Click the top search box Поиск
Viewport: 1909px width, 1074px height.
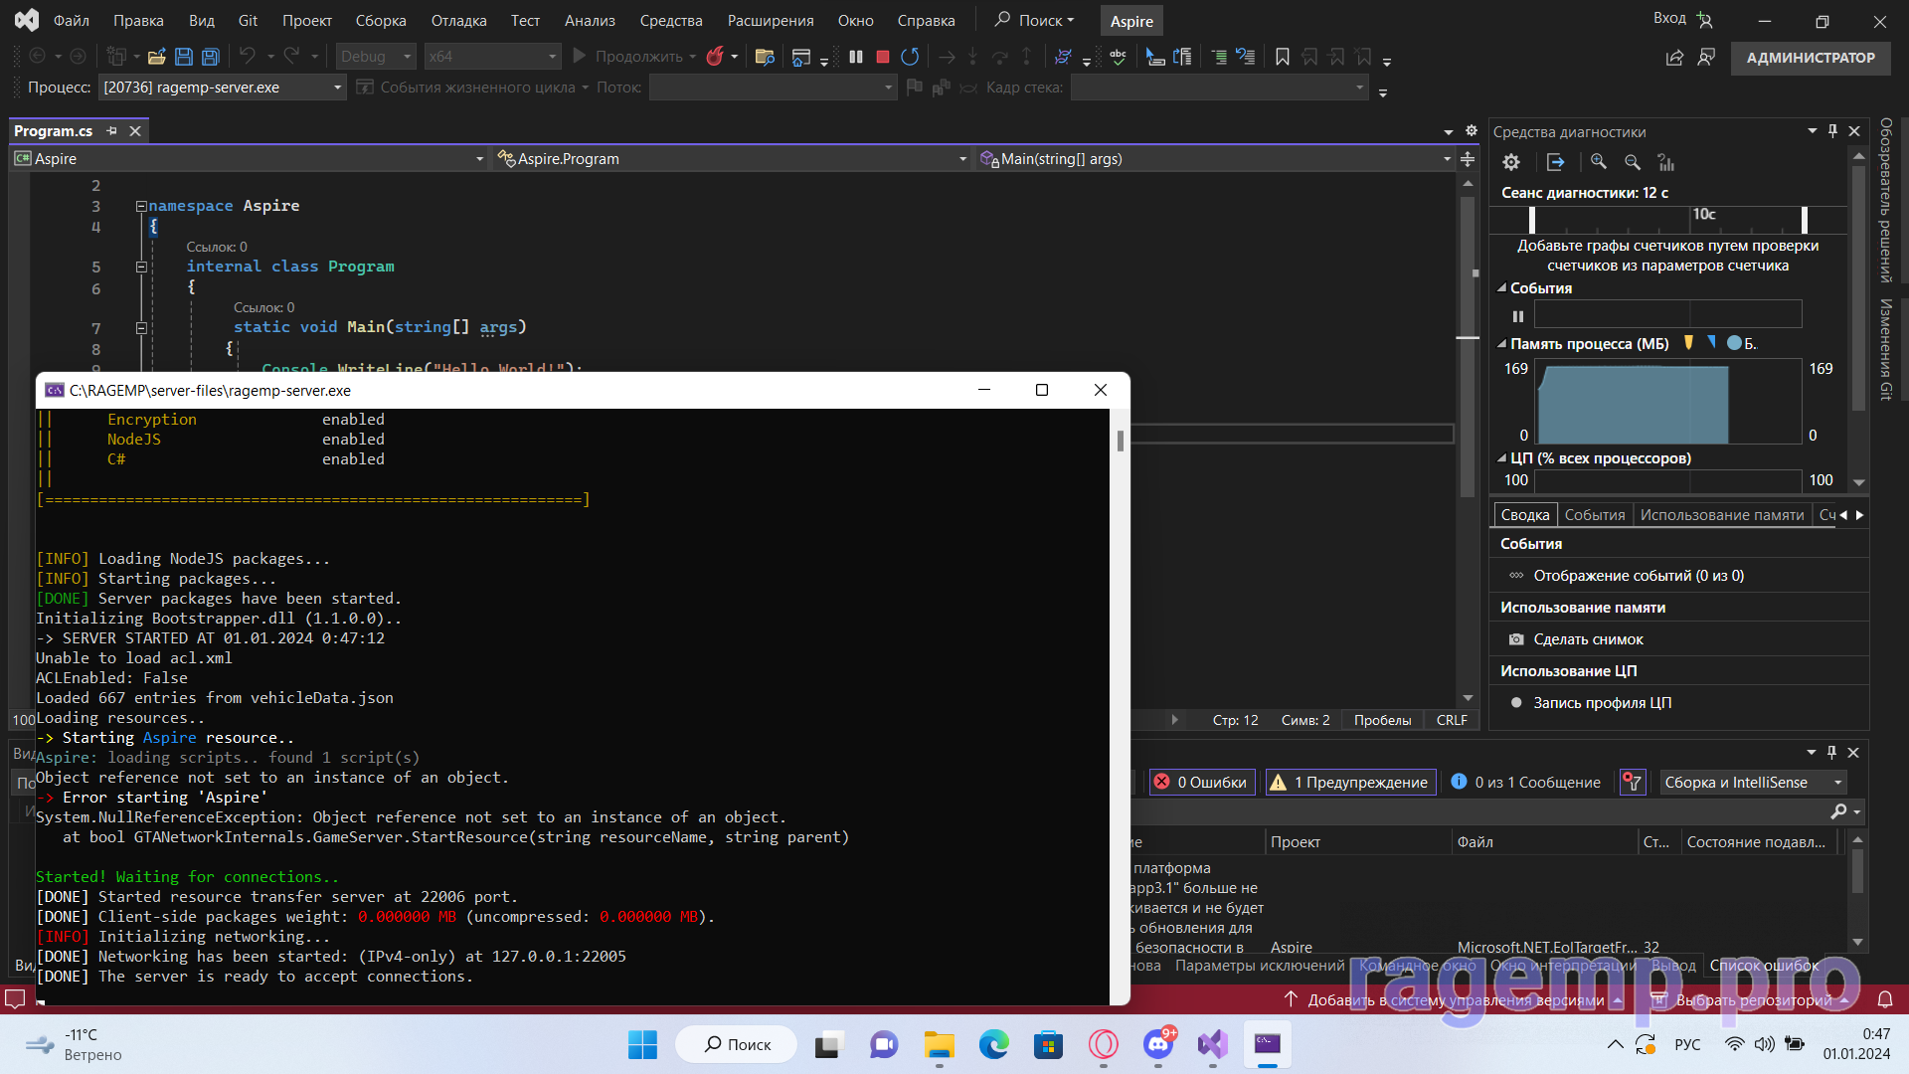coord(1035,20)
